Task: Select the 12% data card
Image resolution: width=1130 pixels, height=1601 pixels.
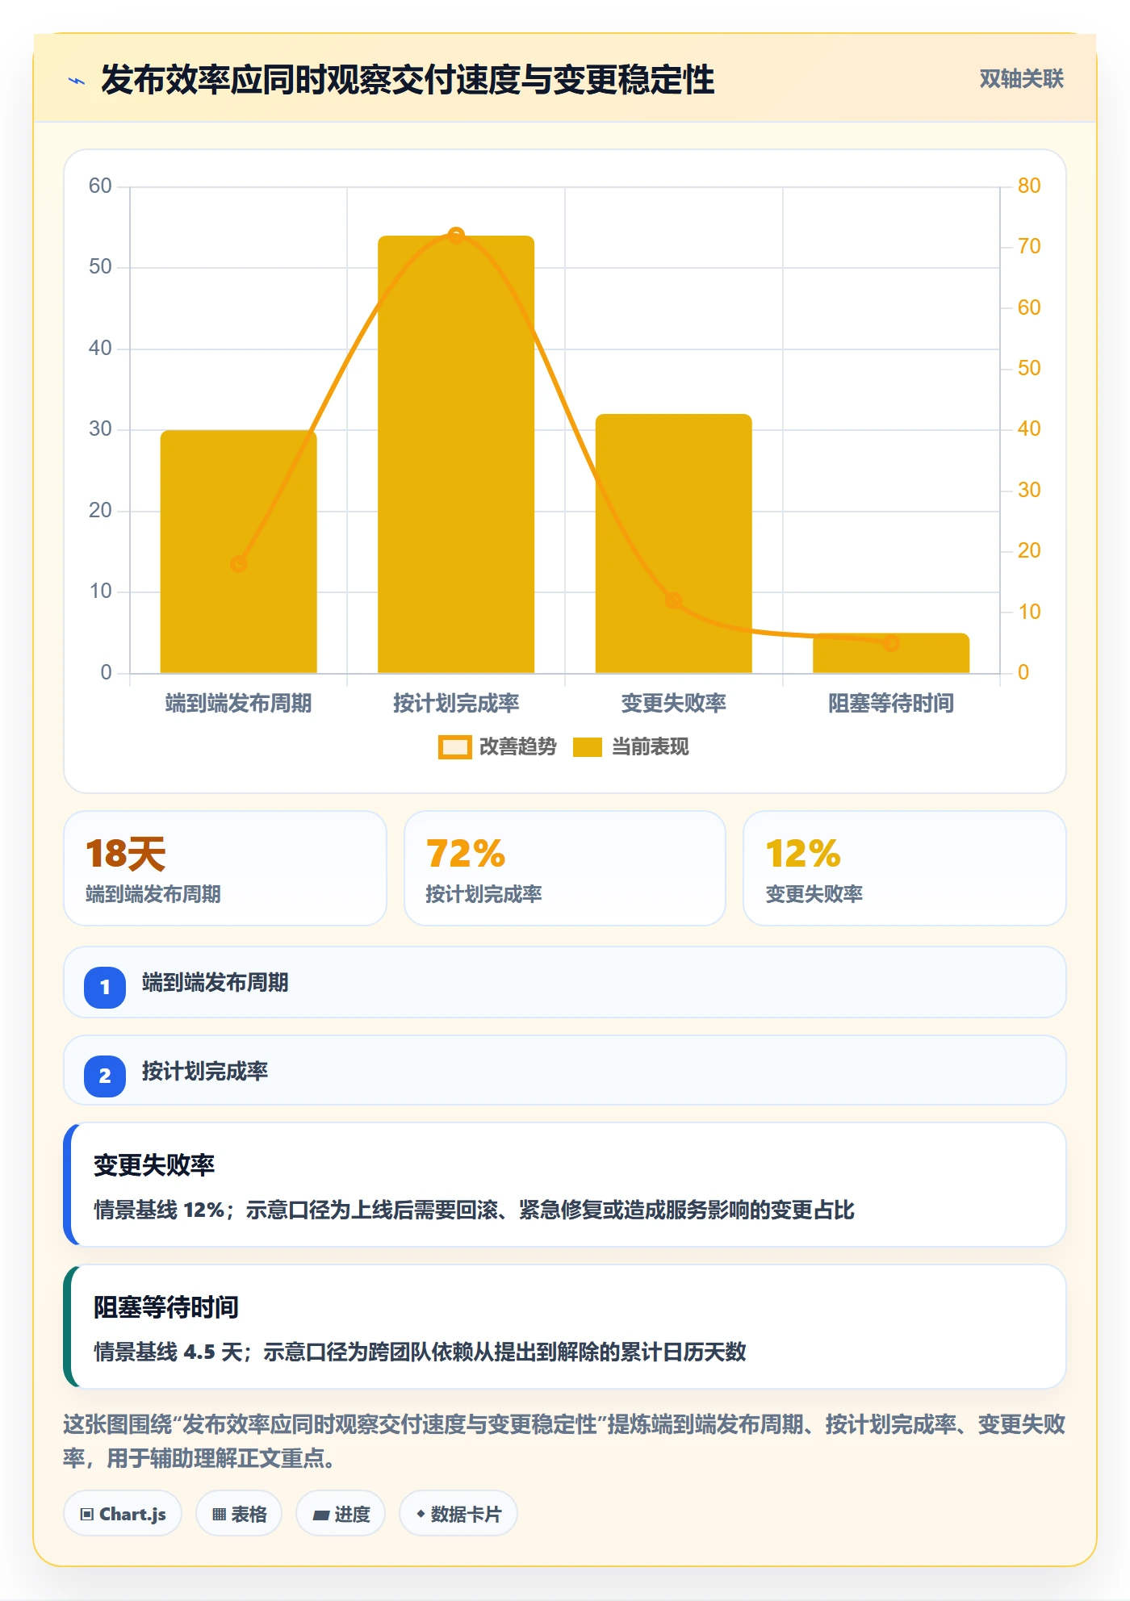Action: (905, 868)
